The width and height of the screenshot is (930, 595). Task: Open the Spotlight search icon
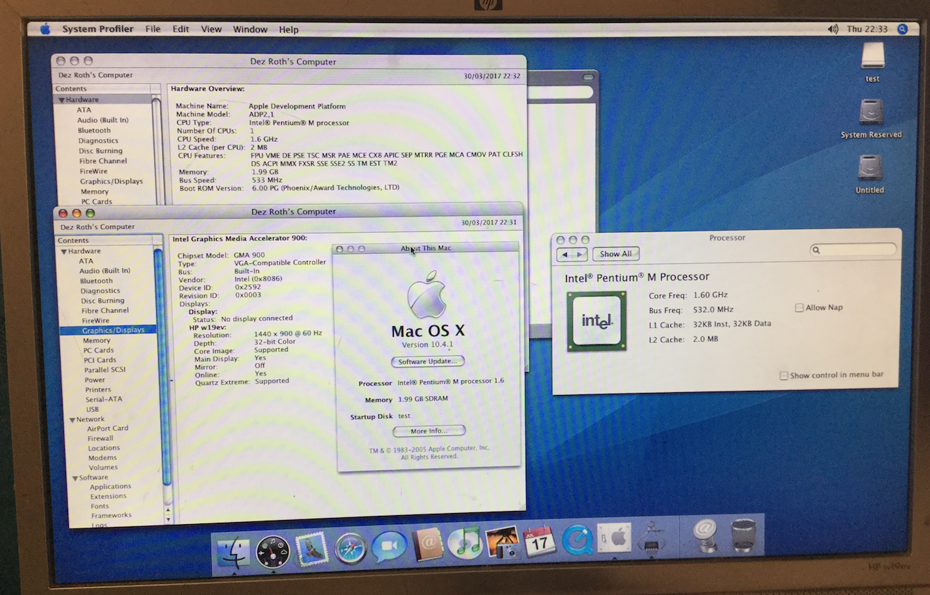point(902,29)
